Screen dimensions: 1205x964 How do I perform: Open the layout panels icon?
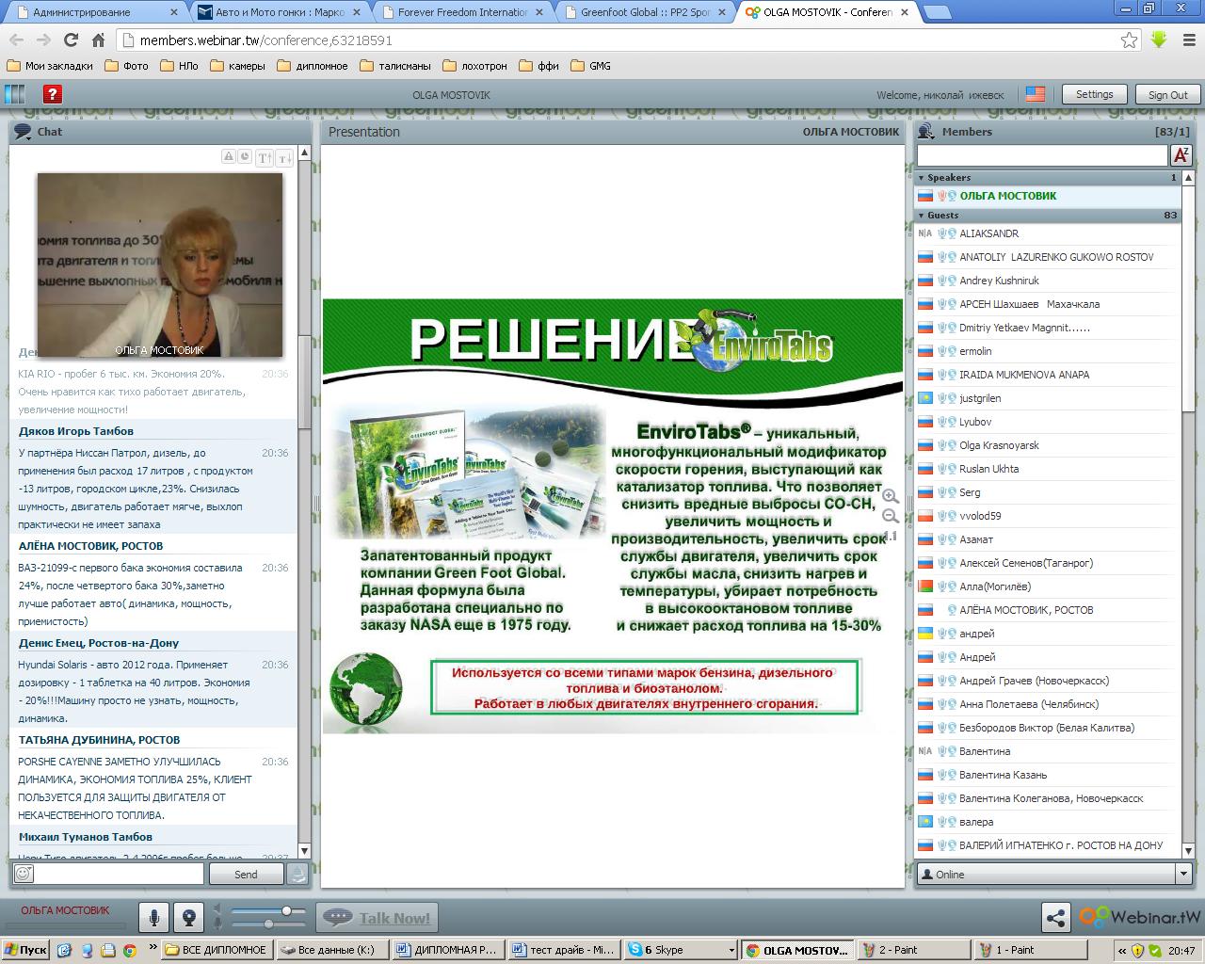tap(15, 94)
